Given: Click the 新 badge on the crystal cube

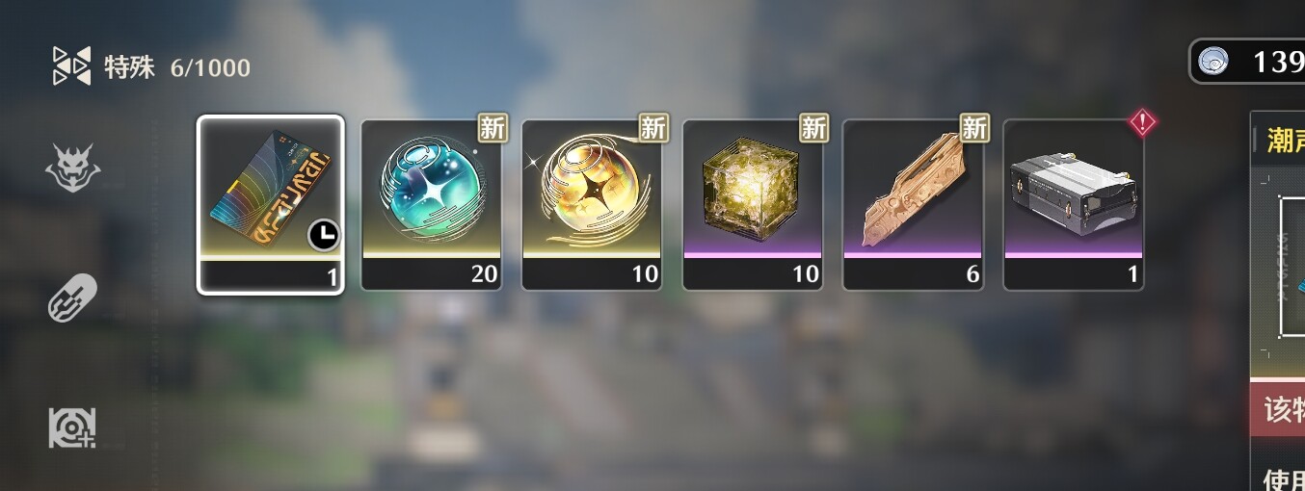Looking at the screenshot, I should [814, 127].
